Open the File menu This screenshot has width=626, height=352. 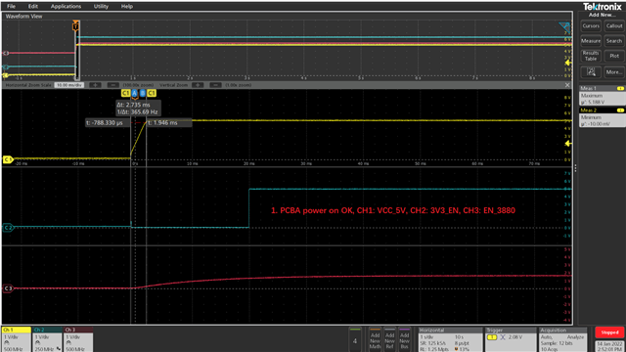click(11, 7)
